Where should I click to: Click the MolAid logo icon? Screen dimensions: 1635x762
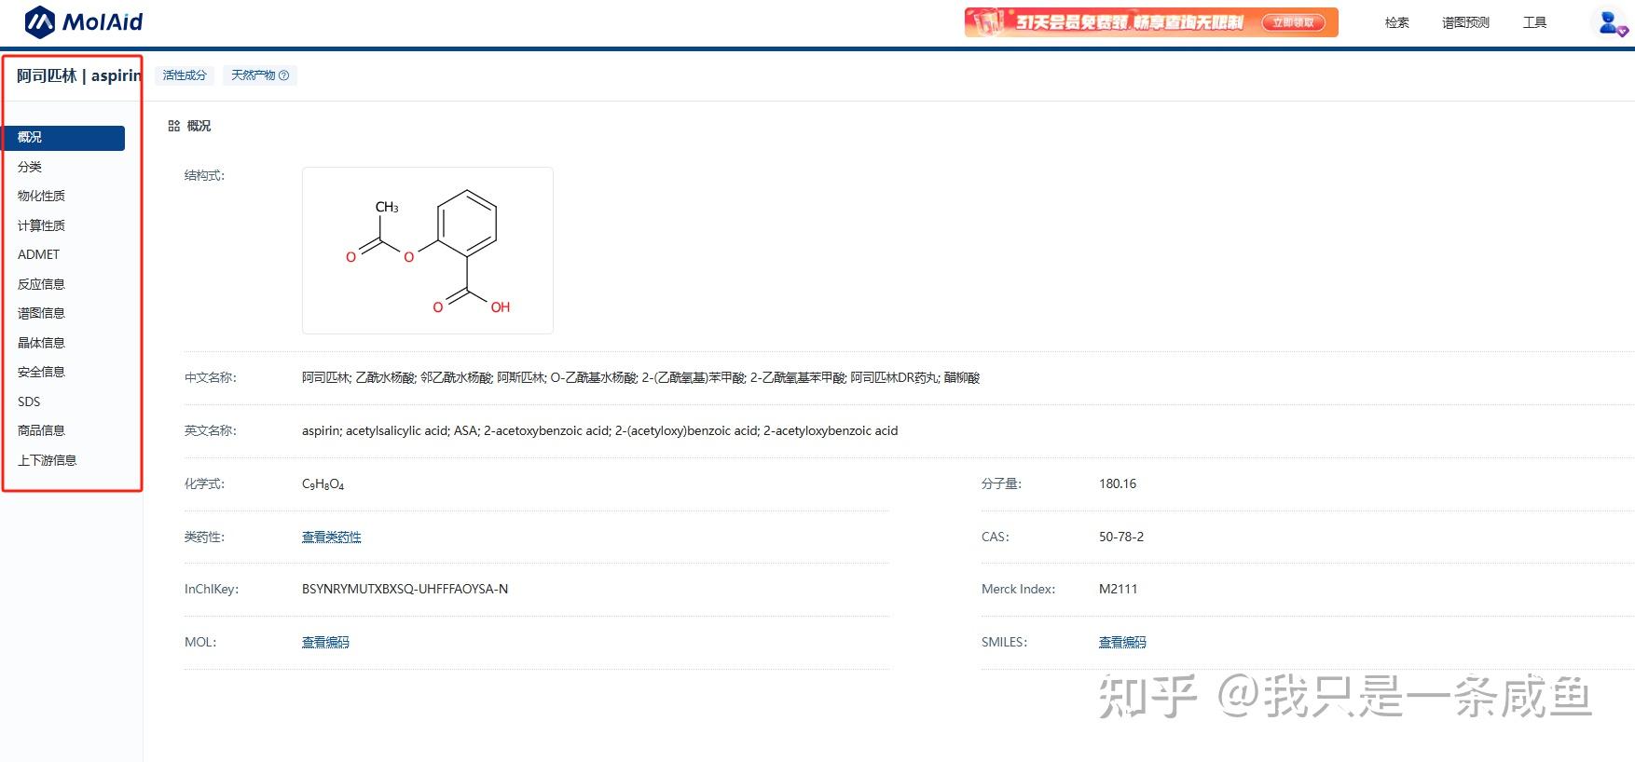point(39,21)
